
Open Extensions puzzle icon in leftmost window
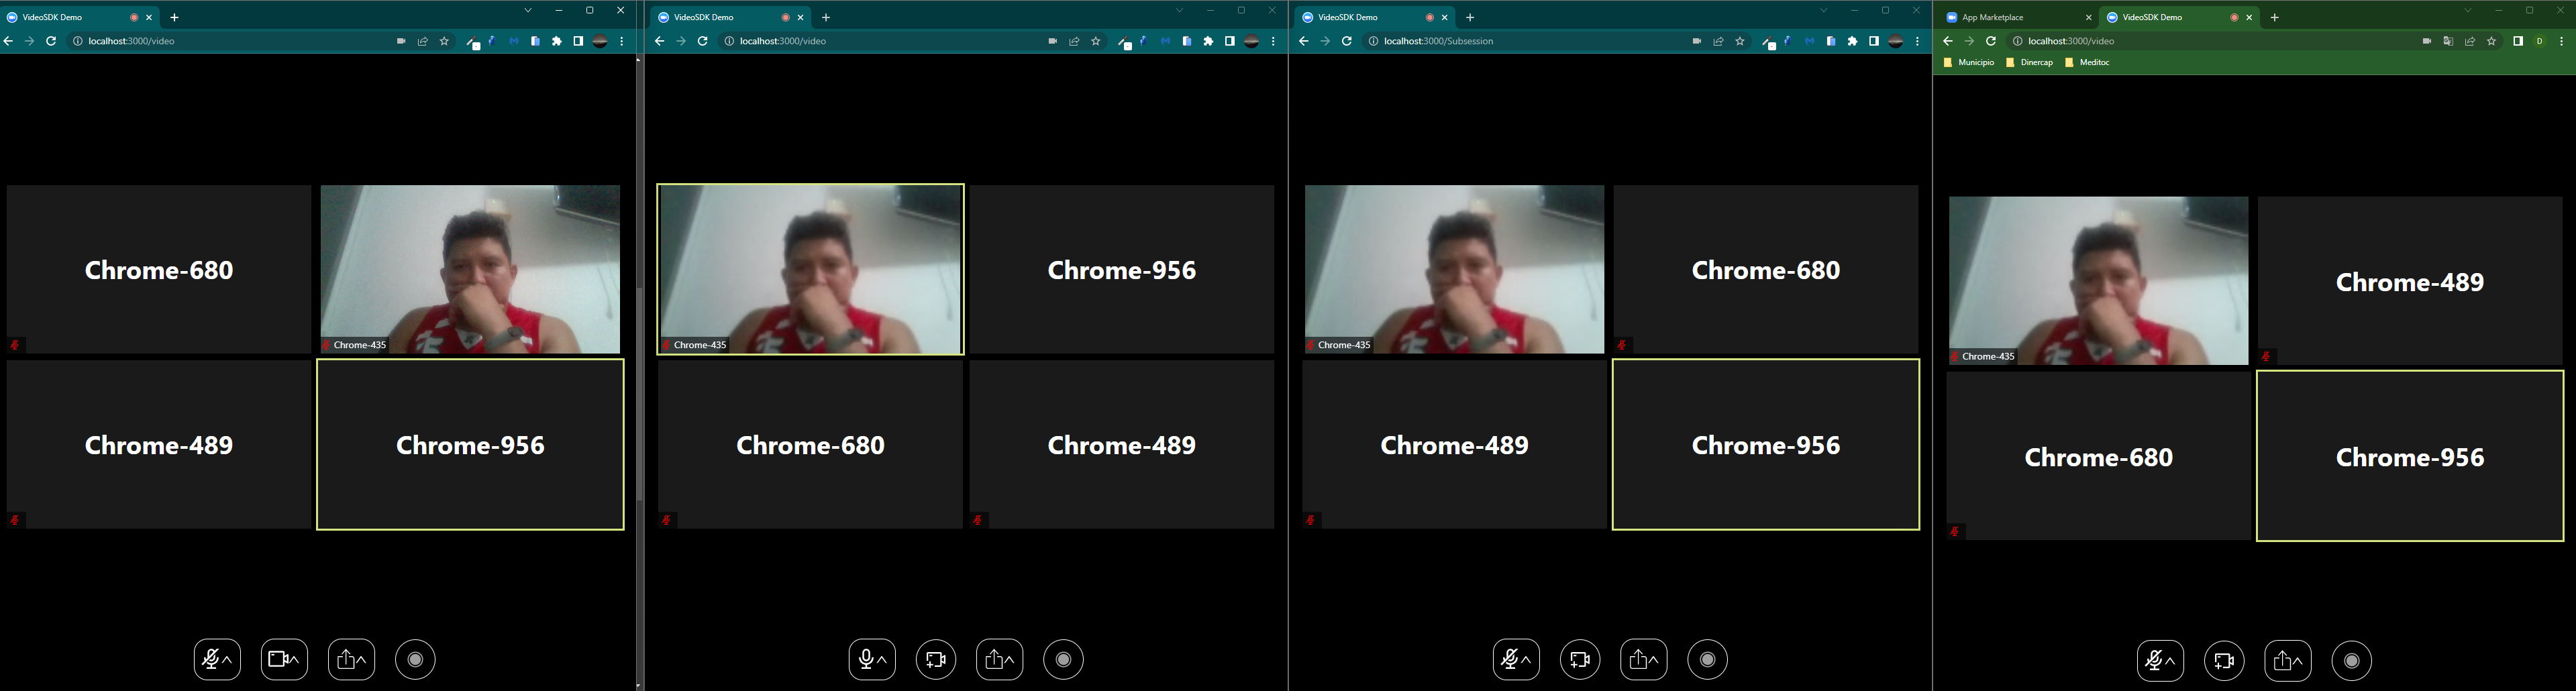pyautogui.click(x=557, y=41)
